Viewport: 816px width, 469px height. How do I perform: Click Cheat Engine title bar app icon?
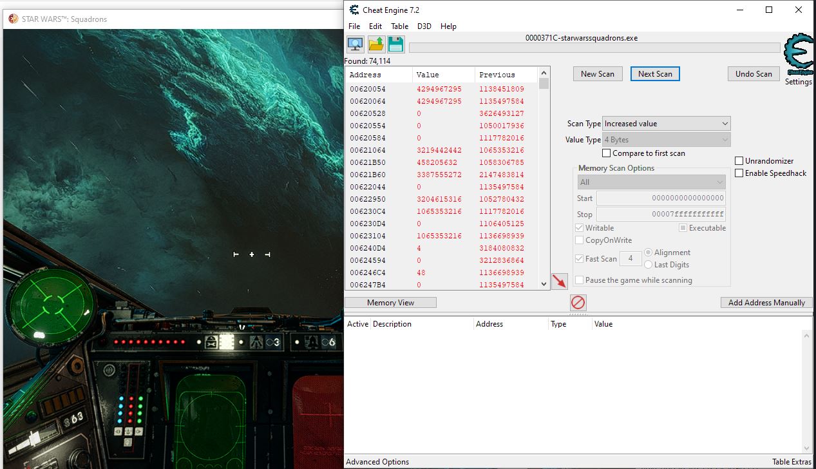click(354, 10)
